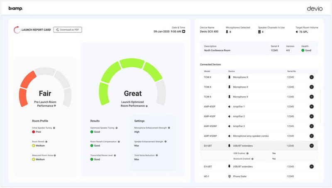
Task: Click the Fair pre-launch gauge
Action: click(45, 87)
